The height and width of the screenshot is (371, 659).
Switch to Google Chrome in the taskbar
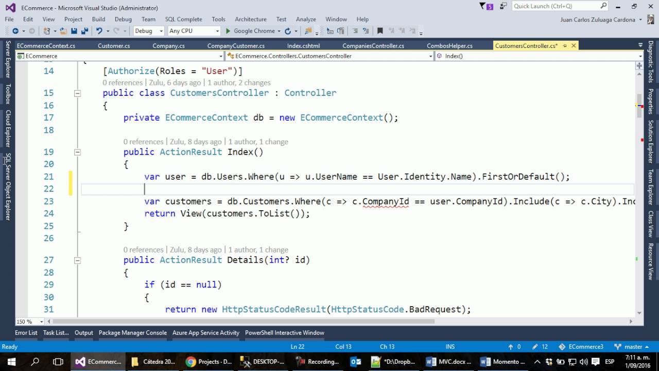click(209, 361)
